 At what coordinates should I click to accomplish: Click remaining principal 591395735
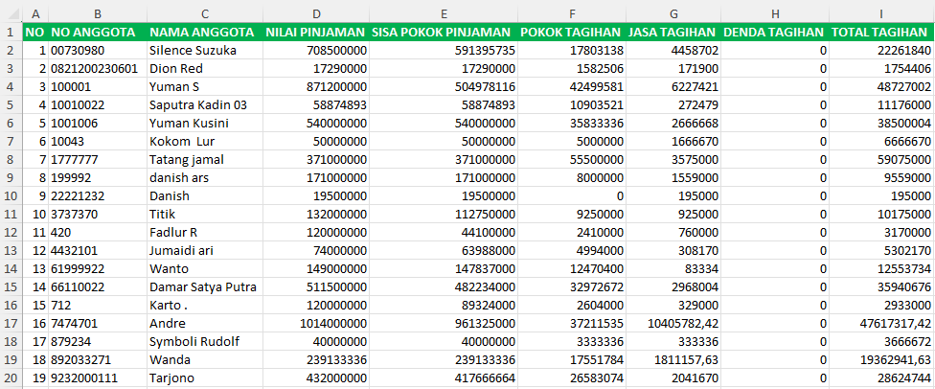coord(443,50)
